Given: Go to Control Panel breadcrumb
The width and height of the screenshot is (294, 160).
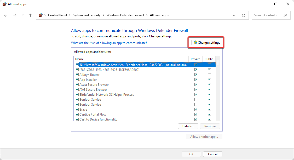Looking at the screenshot, I should tap(57, 15).
